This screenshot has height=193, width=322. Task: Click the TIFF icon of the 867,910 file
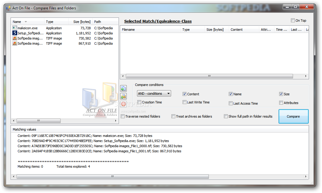click(x=15, y=43)
